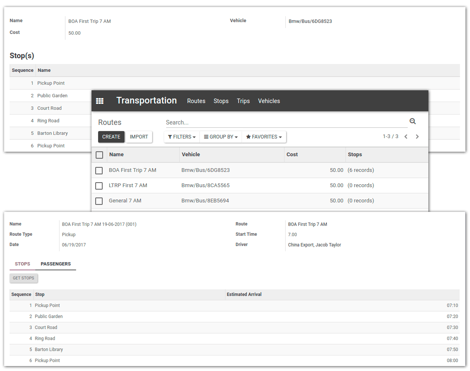Image resolution: width=470 pixels, height=371 pixels.
Task: Expand the Group By dropdown
Action: (221, 136)
